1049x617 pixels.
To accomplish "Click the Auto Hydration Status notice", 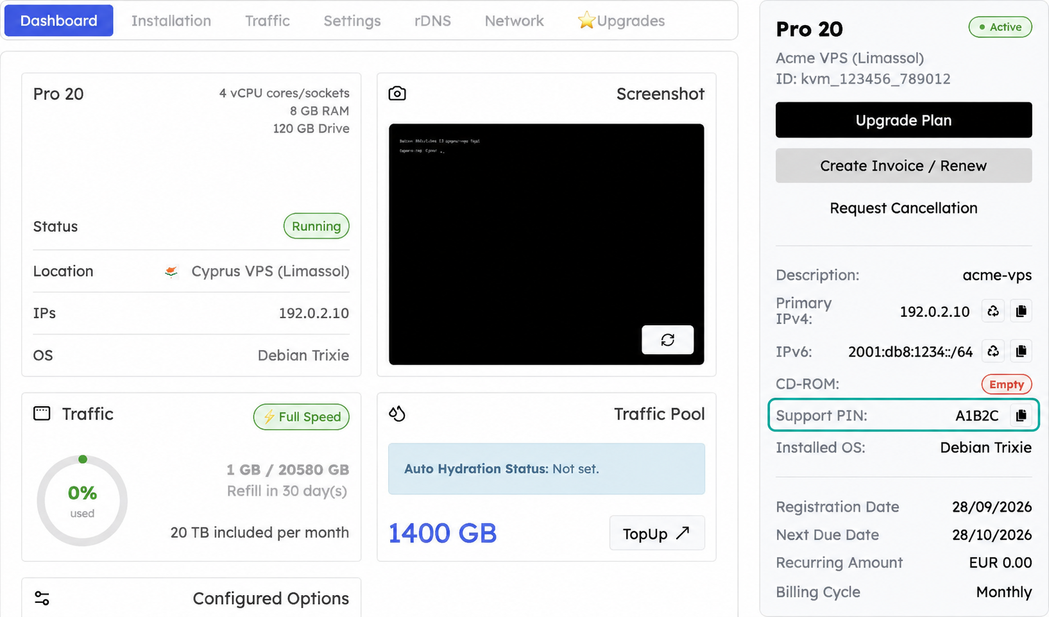I will pyautogui.click(x=546, y=469).
